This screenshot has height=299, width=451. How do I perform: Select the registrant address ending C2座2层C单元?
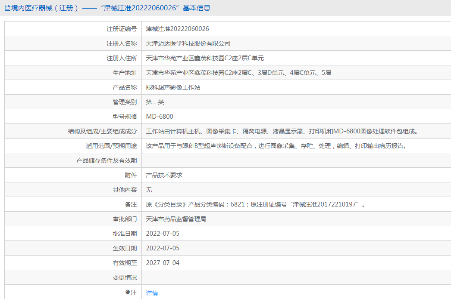(x=205, y=58)
